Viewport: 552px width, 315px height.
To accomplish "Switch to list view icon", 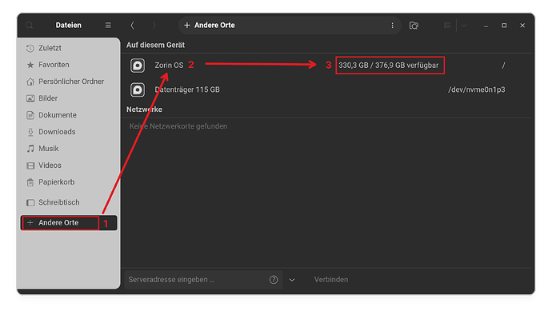I will (x=447, y=26).
